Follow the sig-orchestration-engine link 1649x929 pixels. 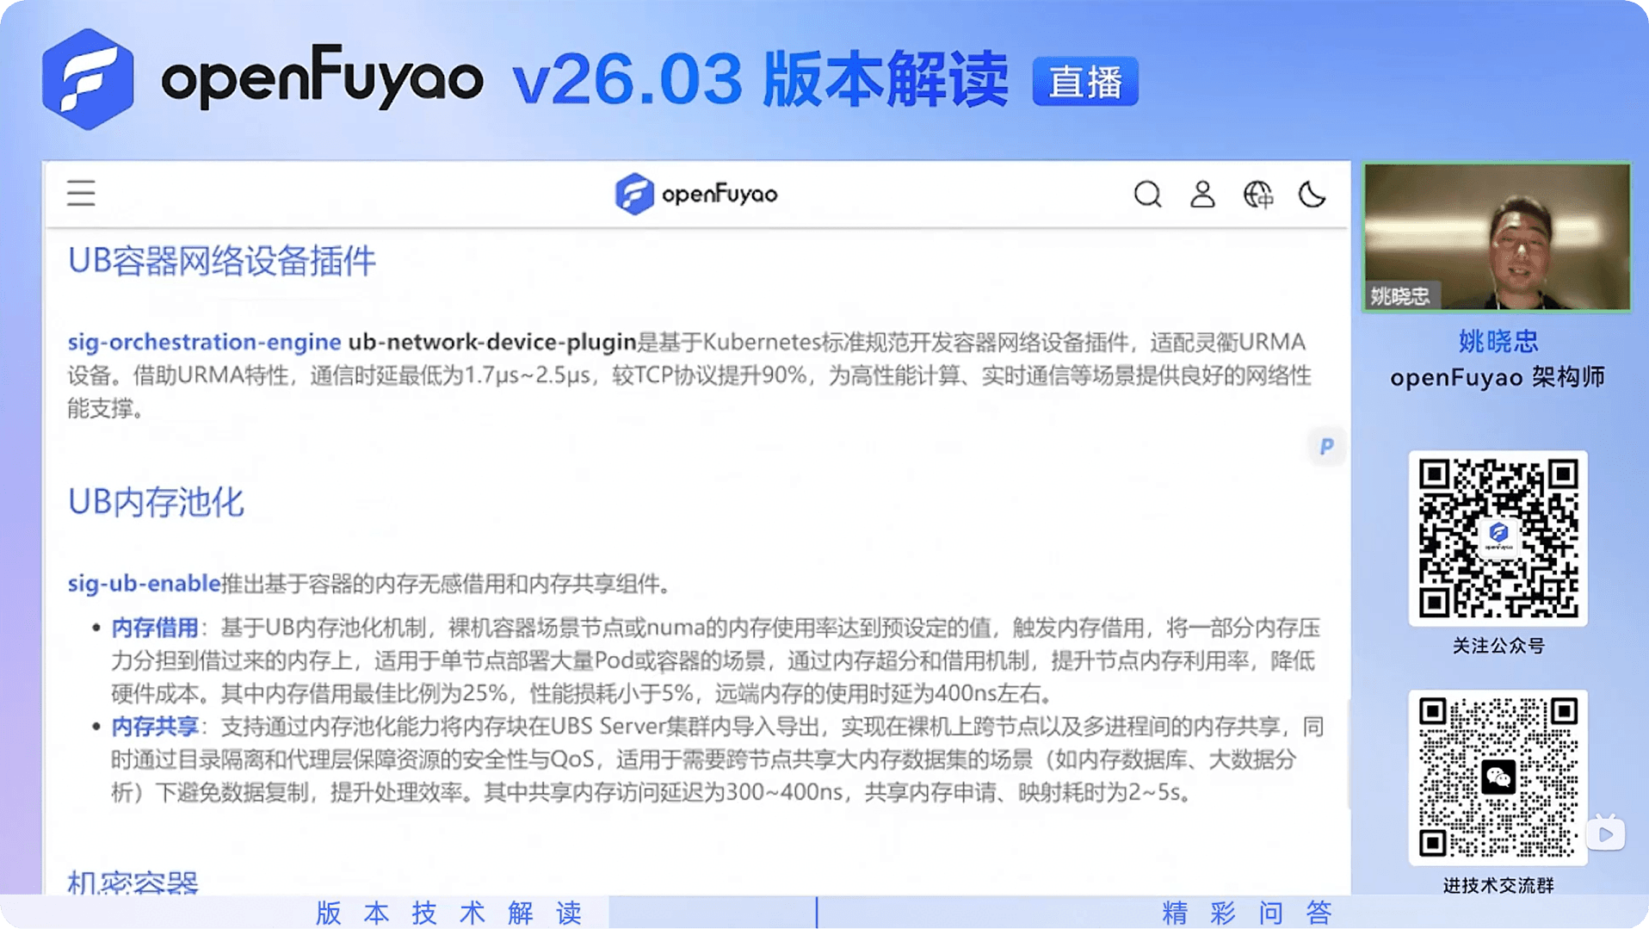tap(205, 342)
